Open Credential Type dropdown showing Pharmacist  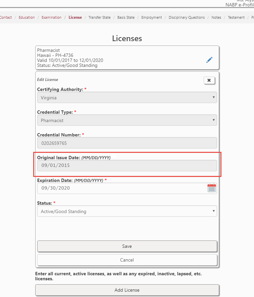point(127,120)
